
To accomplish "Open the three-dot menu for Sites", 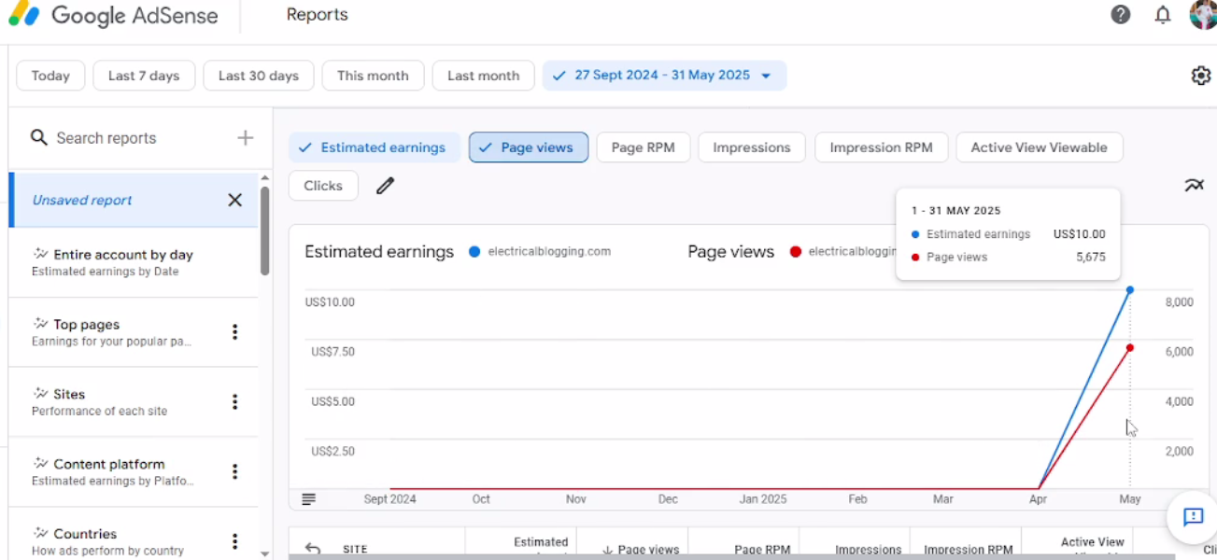I will click(x=235, y=402).
